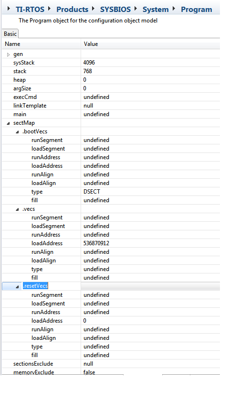Select runSegment under .bootVecs

[x=47, y=140]
